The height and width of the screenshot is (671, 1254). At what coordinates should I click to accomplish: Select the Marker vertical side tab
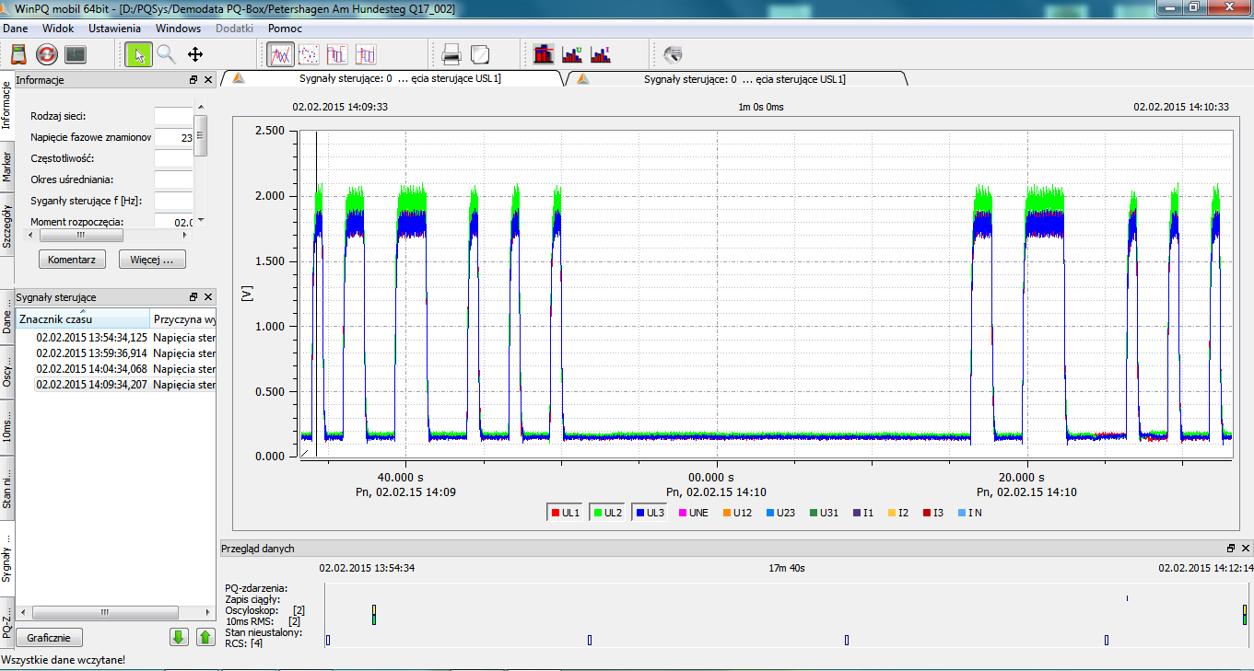(x=6, y=169)
